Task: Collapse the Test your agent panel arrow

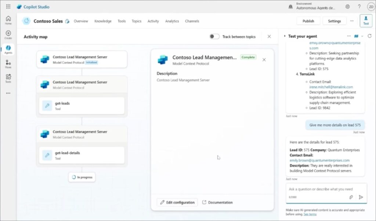Action: tap(285, 36)
